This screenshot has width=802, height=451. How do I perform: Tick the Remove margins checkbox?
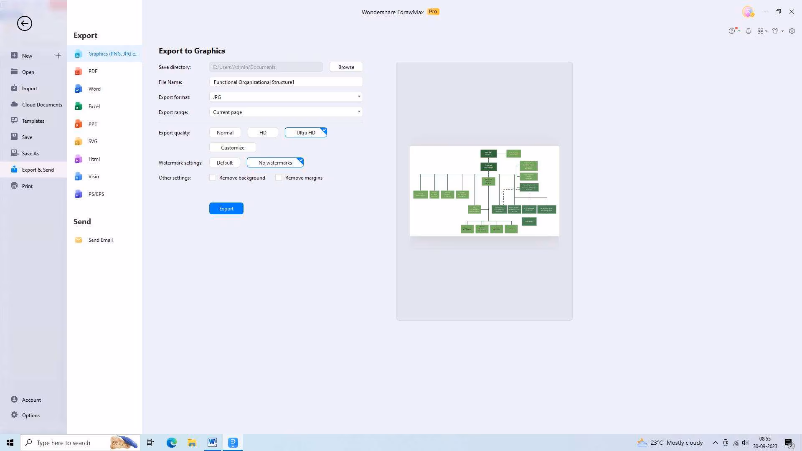(279, 178)
